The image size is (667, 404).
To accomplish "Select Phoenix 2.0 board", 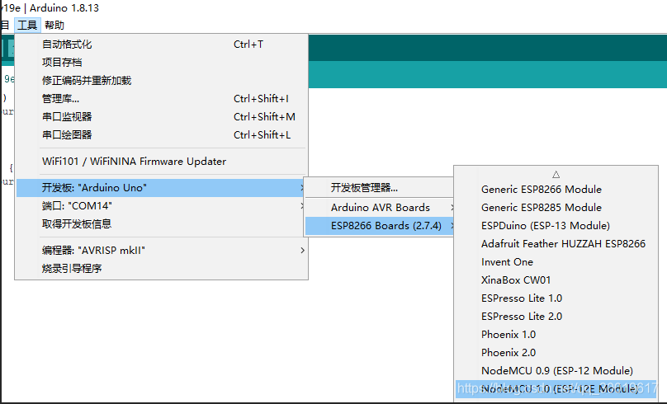I will click(x=556, y=353).
